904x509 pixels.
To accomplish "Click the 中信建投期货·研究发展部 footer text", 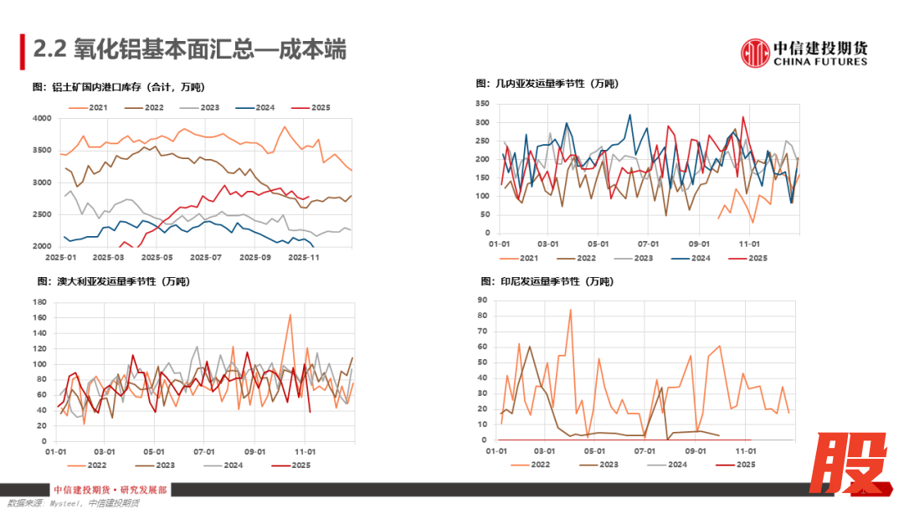I will click(x=110, y=490).
